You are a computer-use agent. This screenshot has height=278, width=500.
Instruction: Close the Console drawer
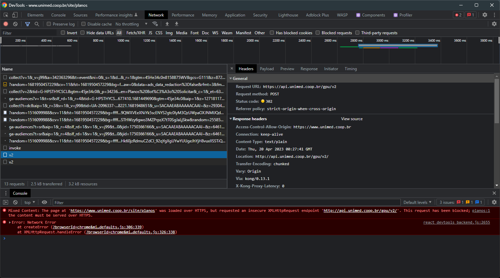coord(494,193)
